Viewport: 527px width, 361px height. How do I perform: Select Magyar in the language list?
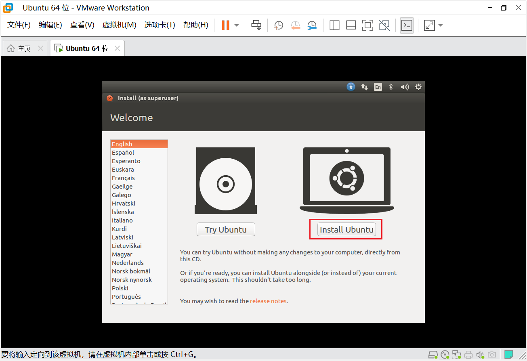coord(139,254)
